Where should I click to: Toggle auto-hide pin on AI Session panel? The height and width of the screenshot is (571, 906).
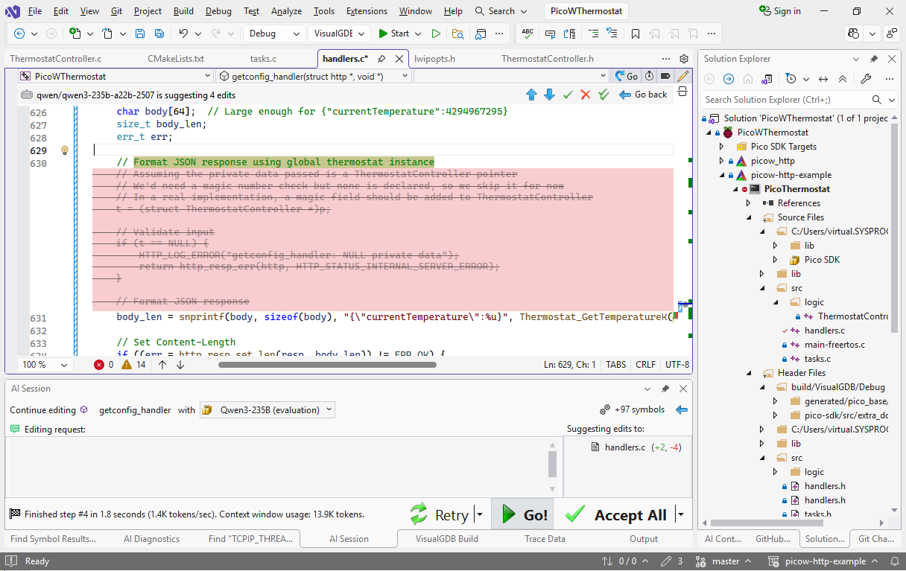[665, 389]
